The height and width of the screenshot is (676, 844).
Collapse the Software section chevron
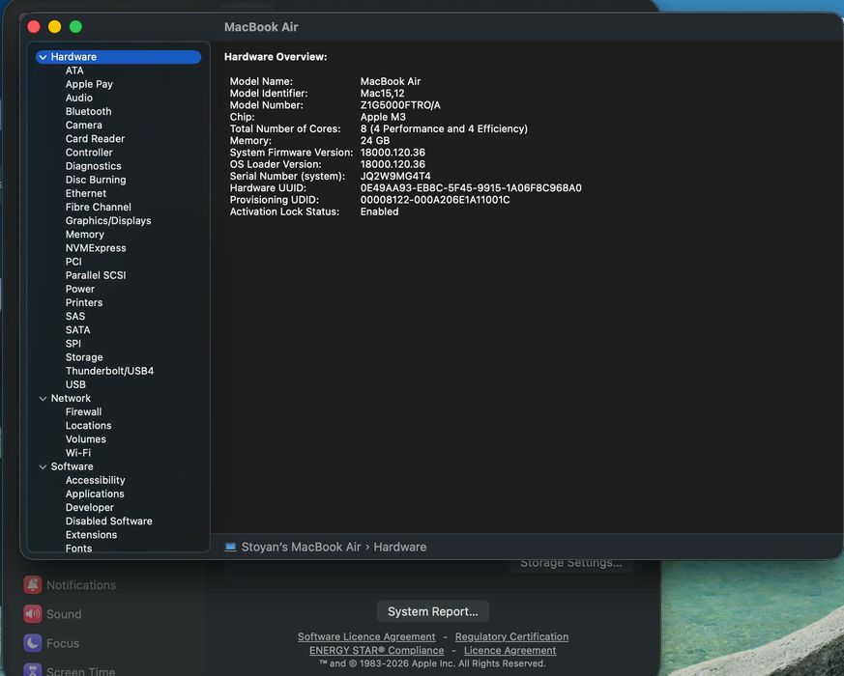[44, 466]
